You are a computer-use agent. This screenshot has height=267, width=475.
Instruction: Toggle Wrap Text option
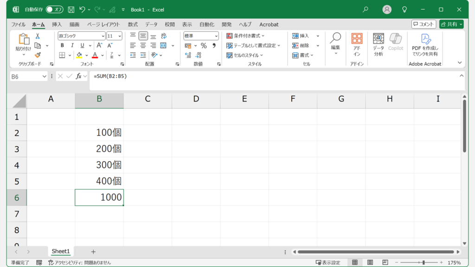point(164,36)
